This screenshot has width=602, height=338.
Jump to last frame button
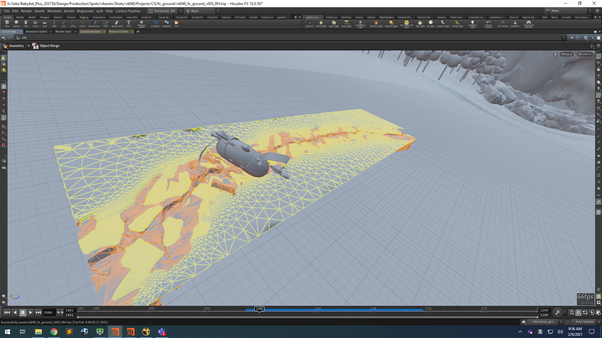38,312
